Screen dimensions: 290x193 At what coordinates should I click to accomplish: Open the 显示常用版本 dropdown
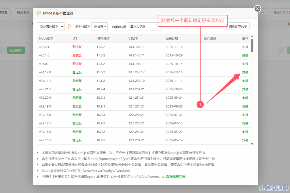[x=50, y=26]
